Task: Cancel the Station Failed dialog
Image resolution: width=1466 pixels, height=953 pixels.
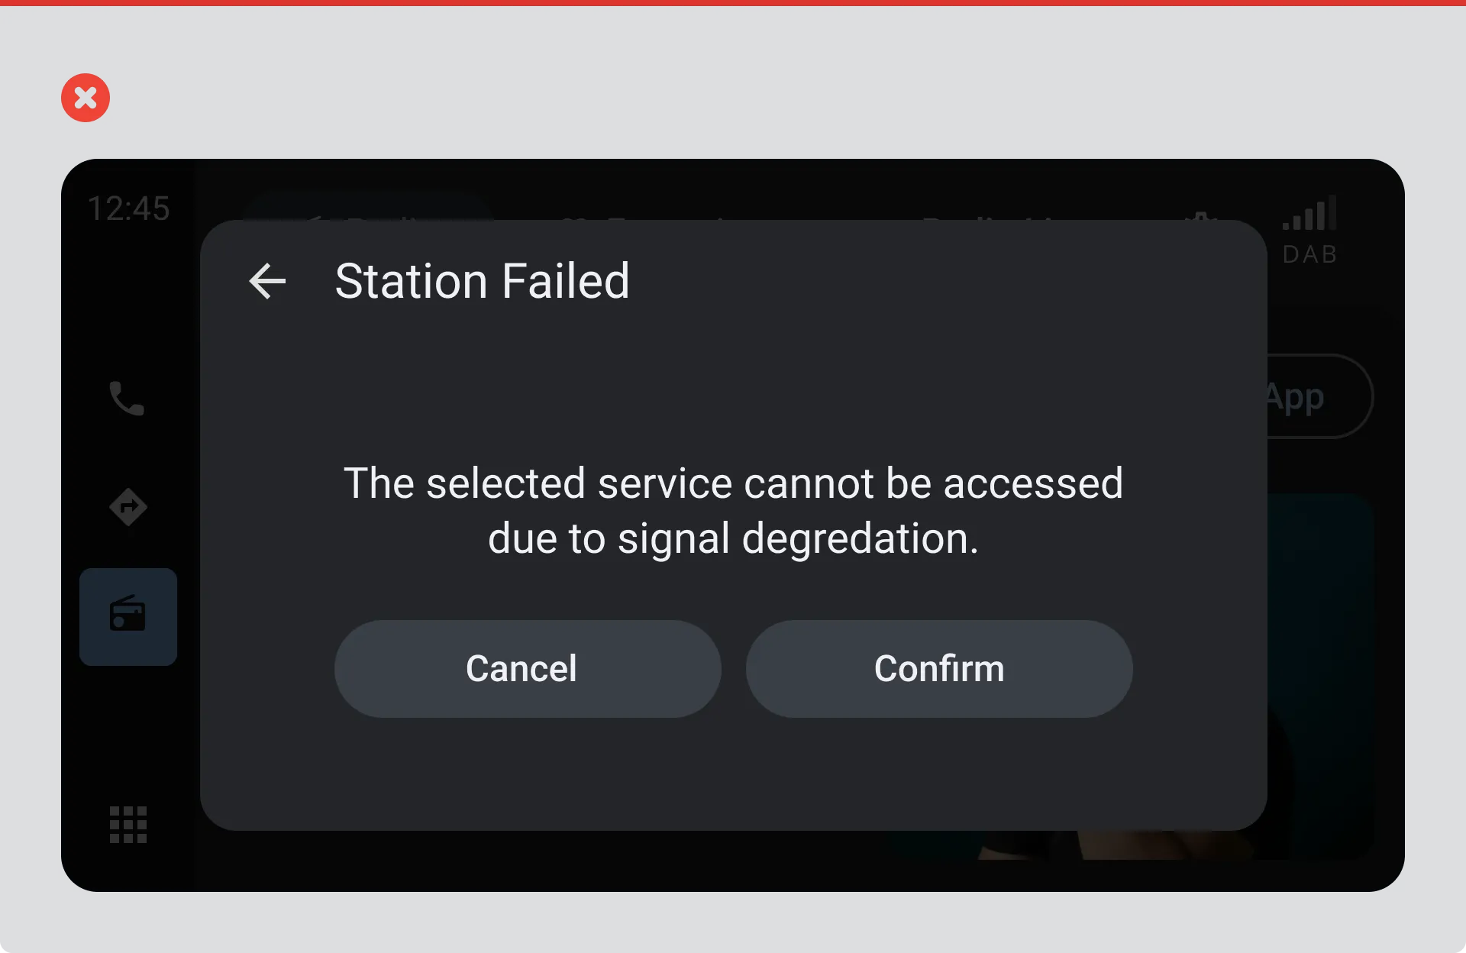Action: tap(528, 669)
